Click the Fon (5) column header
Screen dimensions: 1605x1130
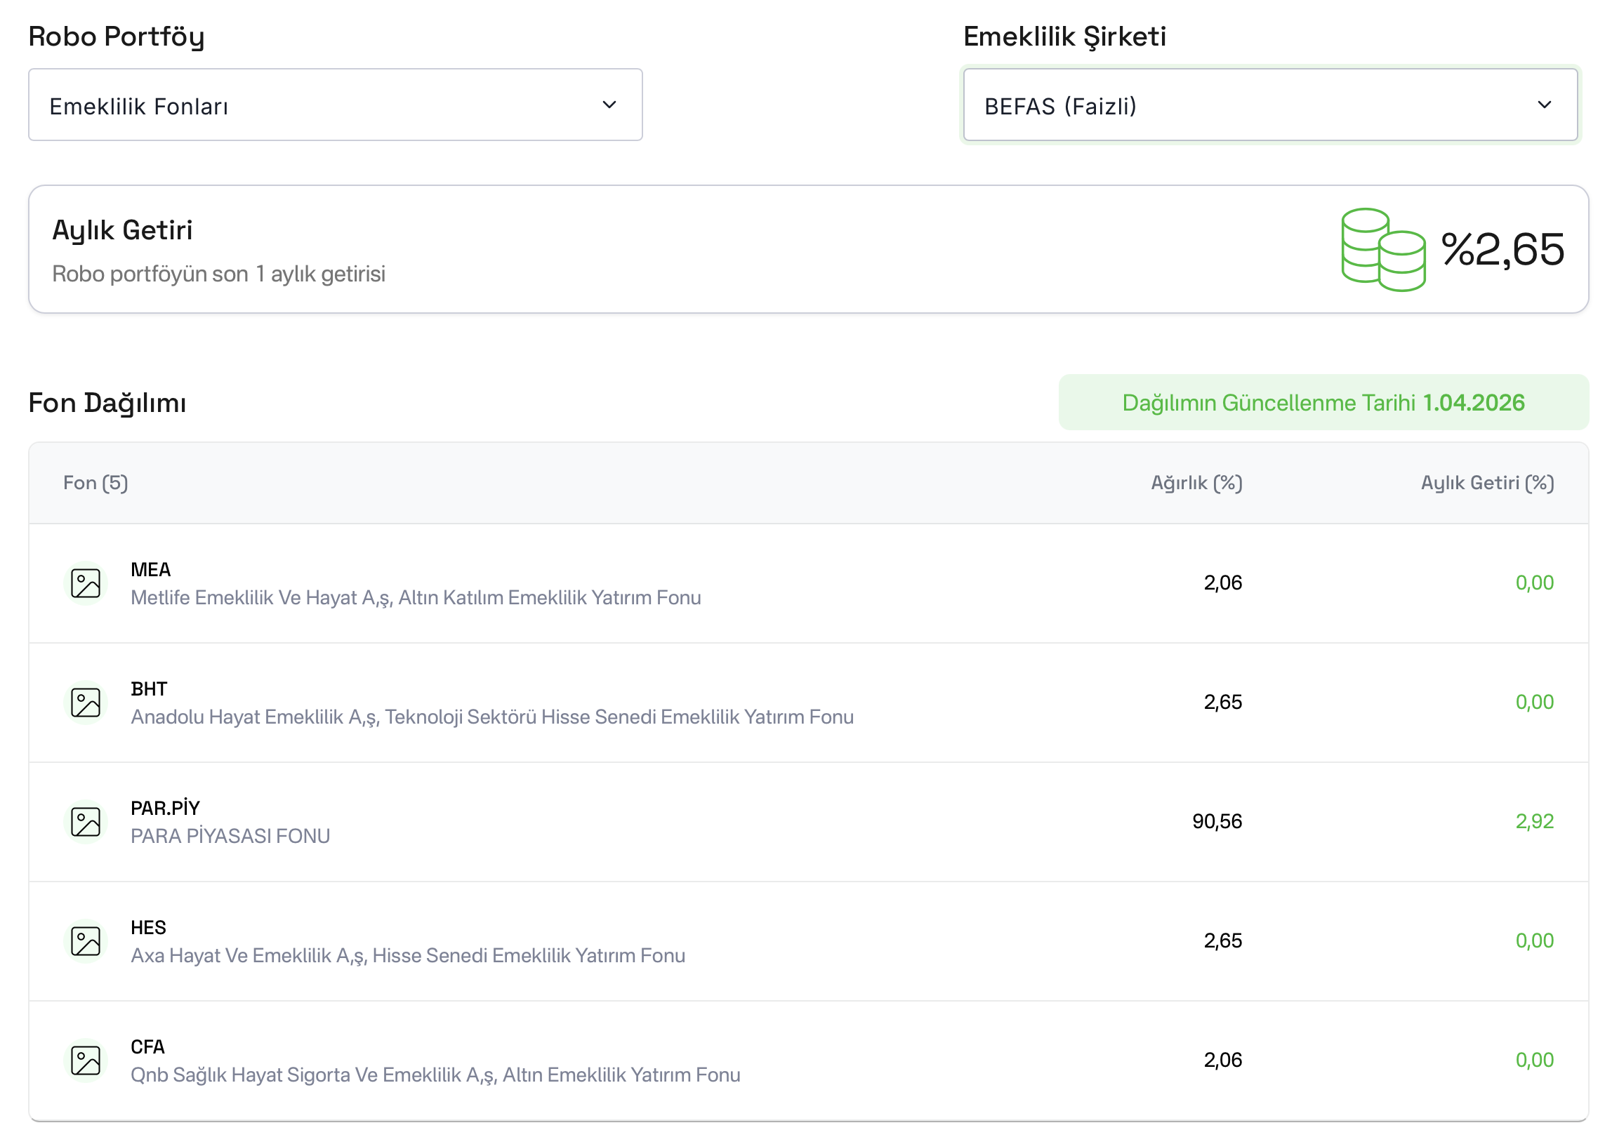[95, 483]
